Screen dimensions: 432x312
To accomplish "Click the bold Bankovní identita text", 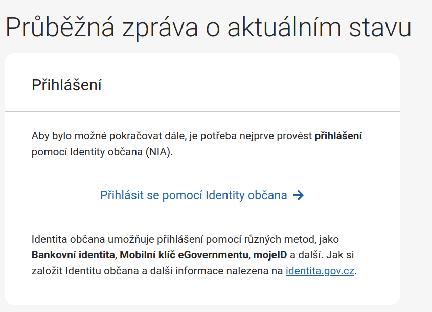I will tap(73, 255).
